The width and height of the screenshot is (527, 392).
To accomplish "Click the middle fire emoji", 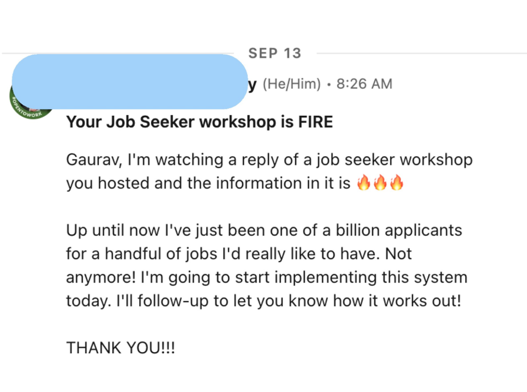I will point(380,183).
